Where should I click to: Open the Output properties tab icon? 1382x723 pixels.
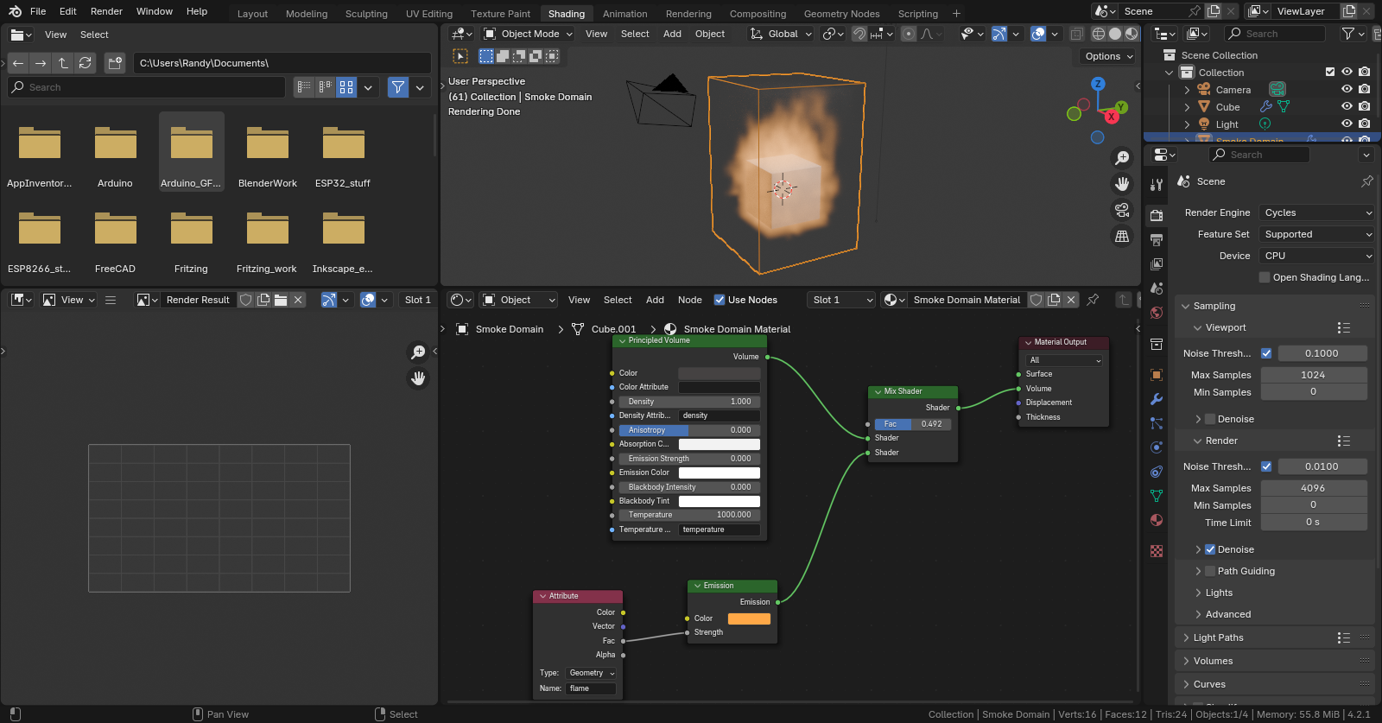point(1157,240)
